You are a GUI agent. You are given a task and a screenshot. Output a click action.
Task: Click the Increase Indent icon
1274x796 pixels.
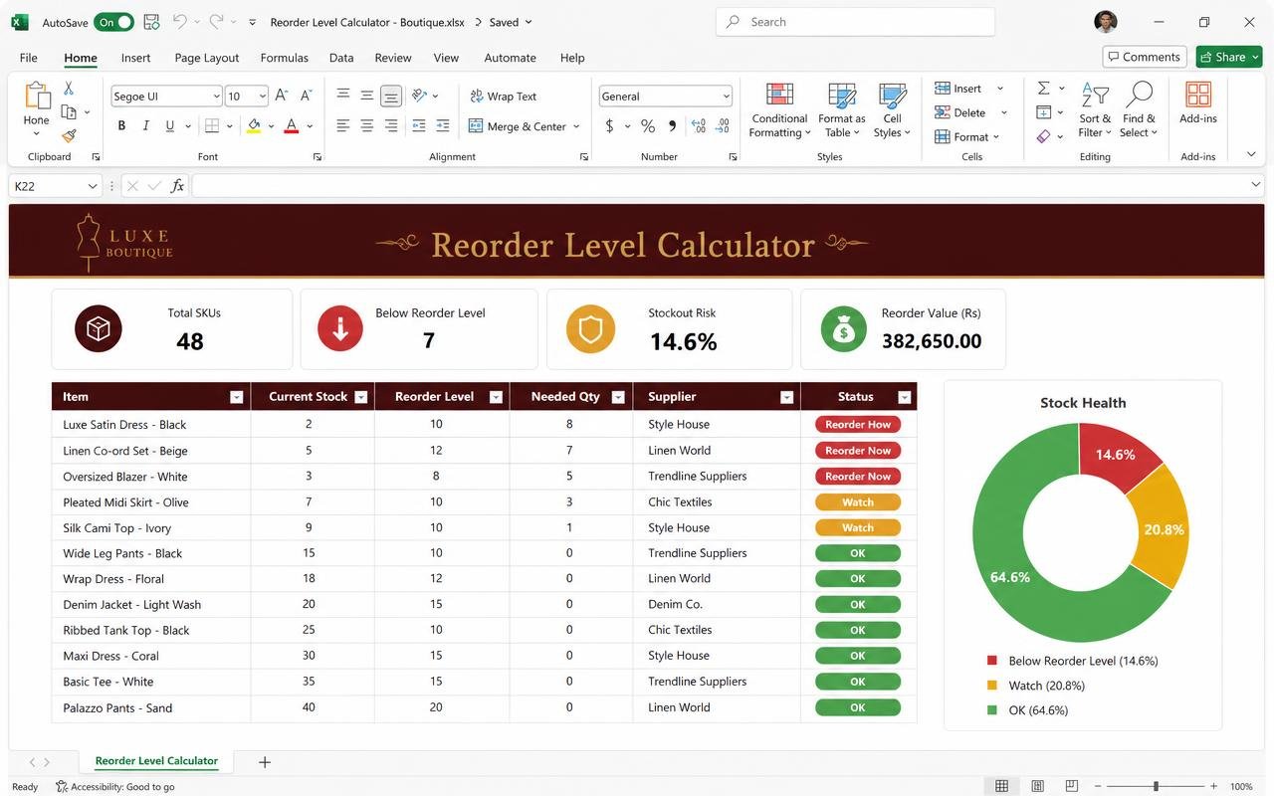click(443, 126)
